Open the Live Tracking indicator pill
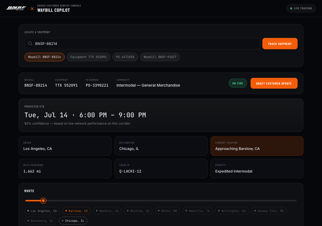322x226 pixels. pos(301,8)
